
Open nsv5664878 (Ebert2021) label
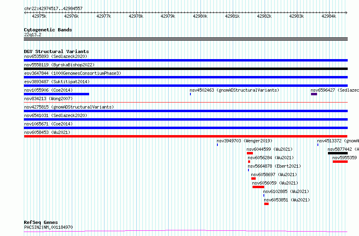click(274, 166)
